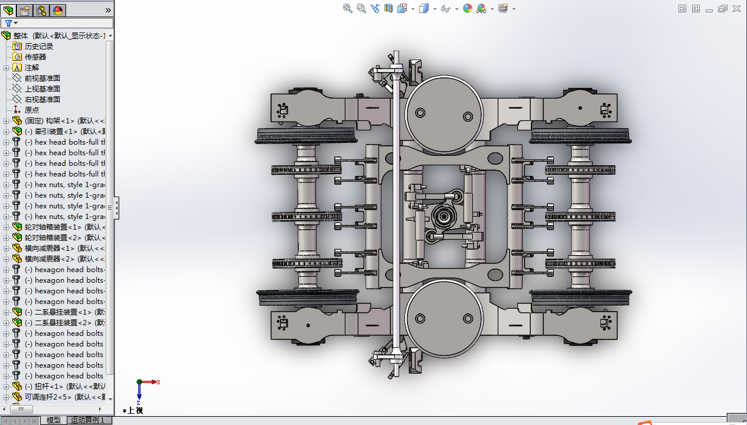Viewport: 747px width, 425px height.
Task: Expand the 注解 annotations folder
Action: coord(6,68)
